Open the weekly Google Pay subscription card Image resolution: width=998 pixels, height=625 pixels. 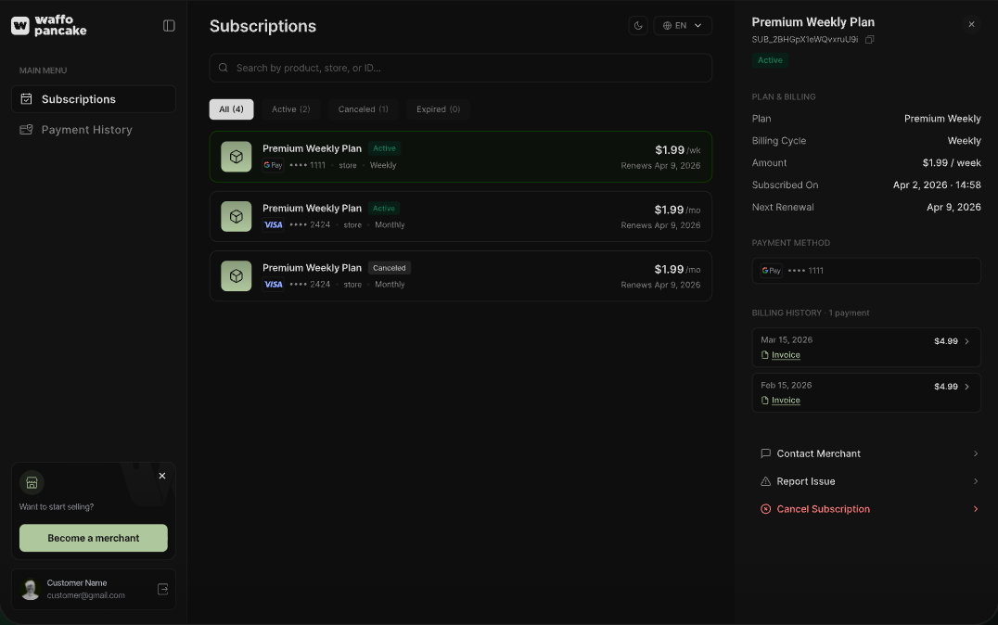[460, 157]
